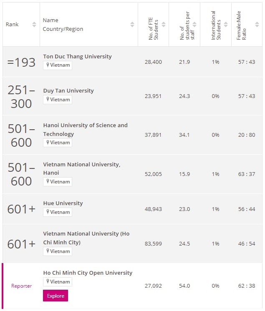Sort by students per staff arrows
This screenshot has width=265, height=311.
[195, 25]
